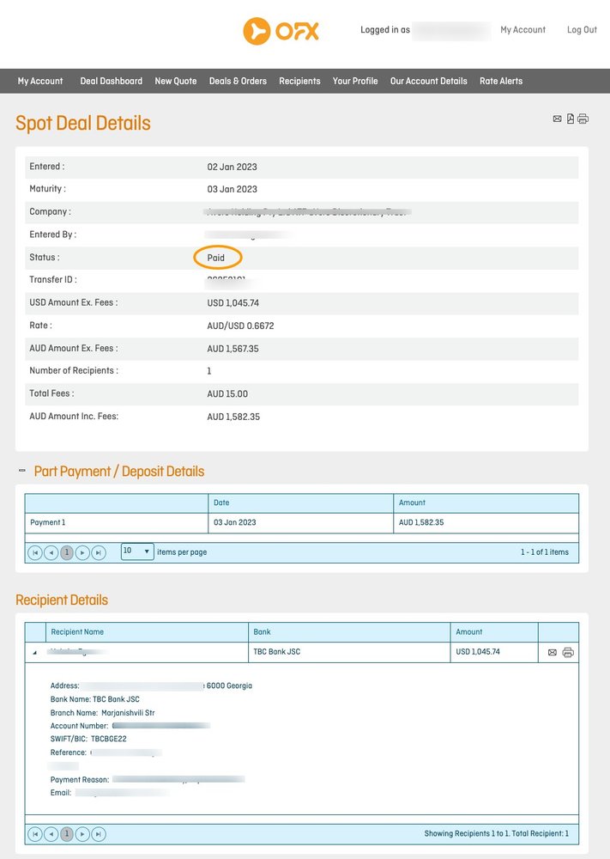Click the My Account link in the header
The height and width of the screenshot is (859, 610).
pos(523,29)
